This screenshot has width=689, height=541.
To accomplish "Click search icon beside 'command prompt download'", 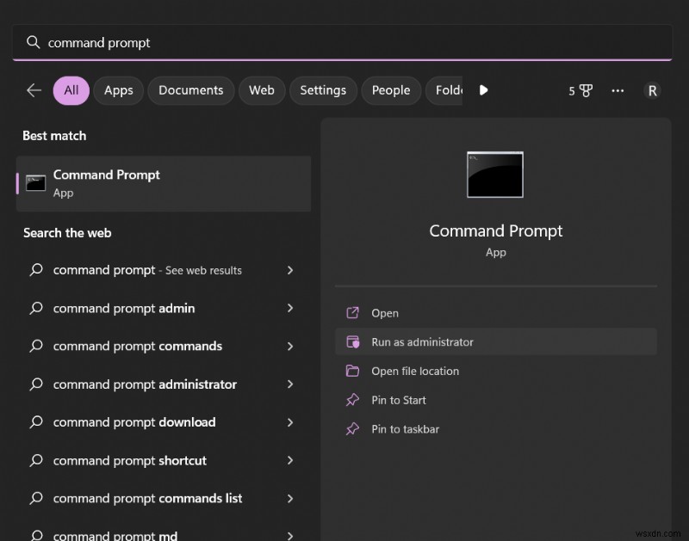I will (x=36, y=422).
